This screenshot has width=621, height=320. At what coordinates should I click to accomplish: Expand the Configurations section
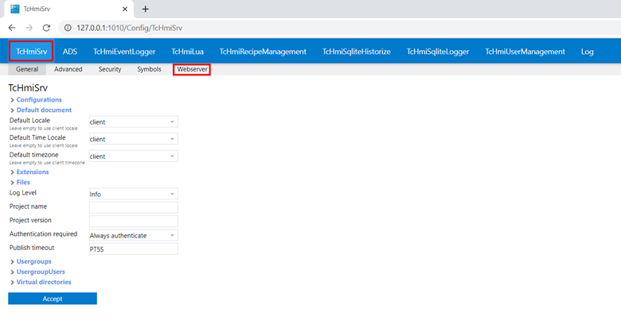click(39, 99)
